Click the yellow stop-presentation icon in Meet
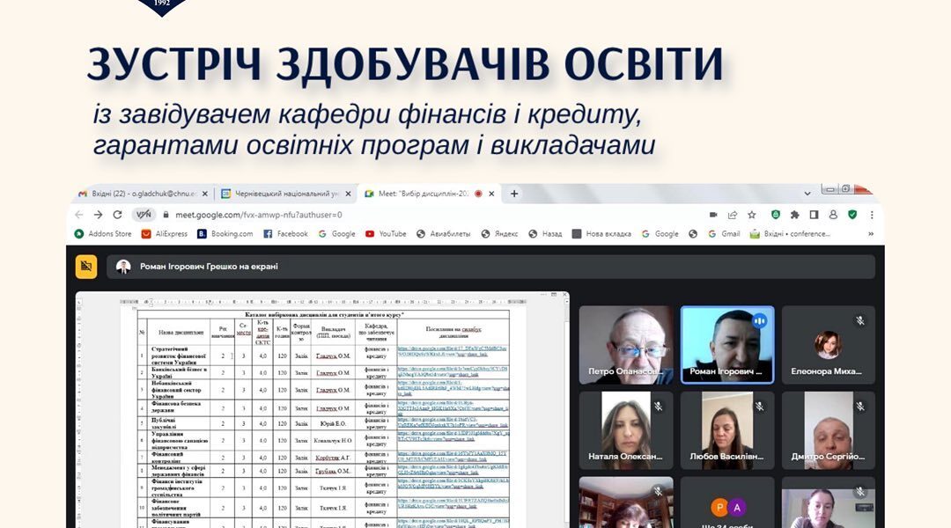951x528 pixels. coord(86,267)
